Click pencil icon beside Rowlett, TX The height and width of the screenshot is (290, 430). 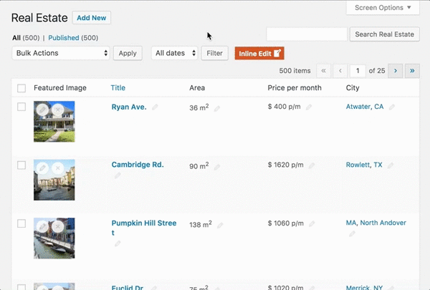coord(391,165)
